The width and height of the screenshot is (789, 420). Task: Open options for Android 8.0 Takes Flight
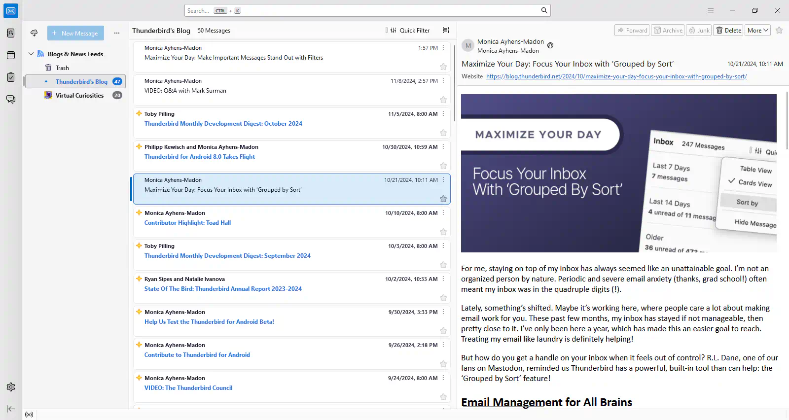pos(443,147)
